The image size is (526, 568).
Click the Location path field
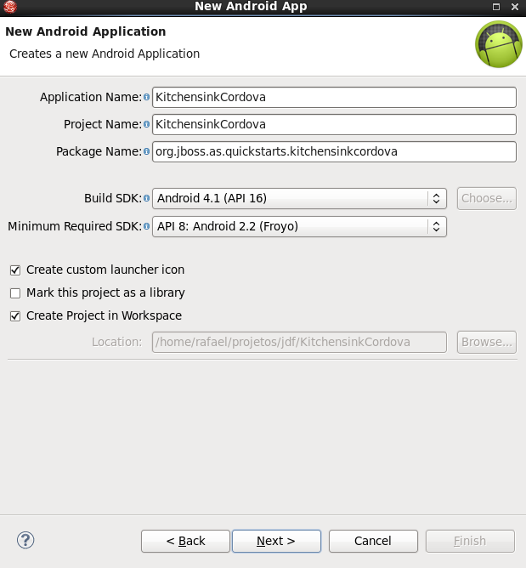coord(299,342)
